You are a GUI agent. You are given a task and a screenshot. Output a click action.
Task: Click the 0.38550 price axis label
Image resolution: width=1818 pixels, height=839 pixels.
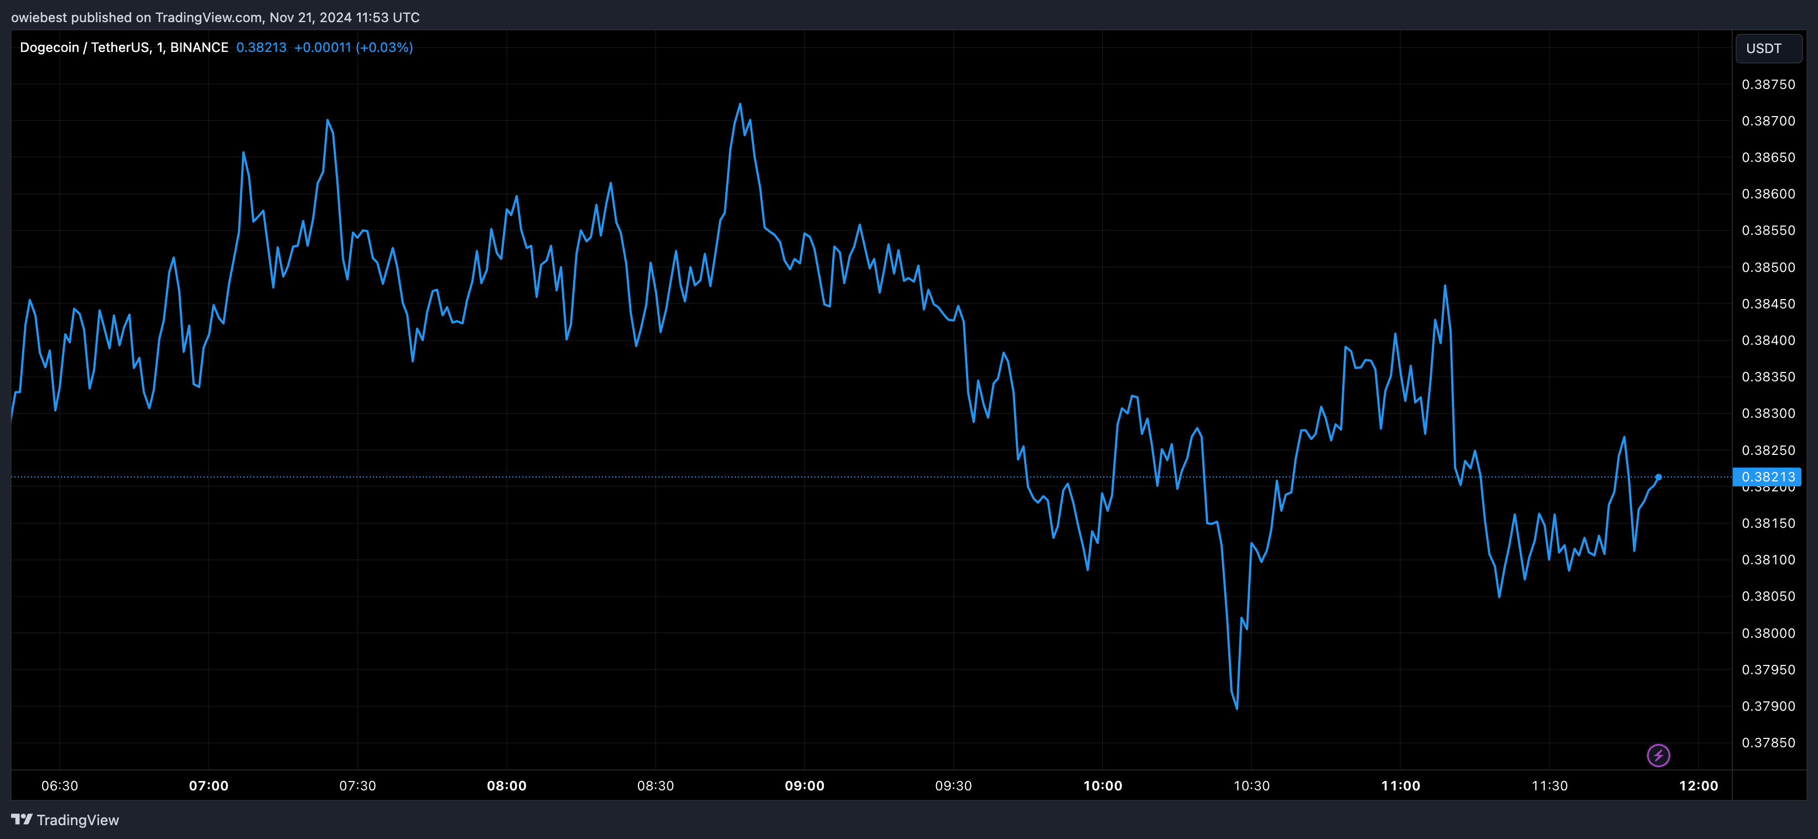coord(1768,230)
